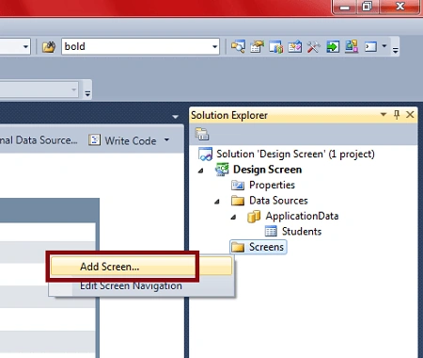Collapse the Design Screen project node

click(201, 171)
